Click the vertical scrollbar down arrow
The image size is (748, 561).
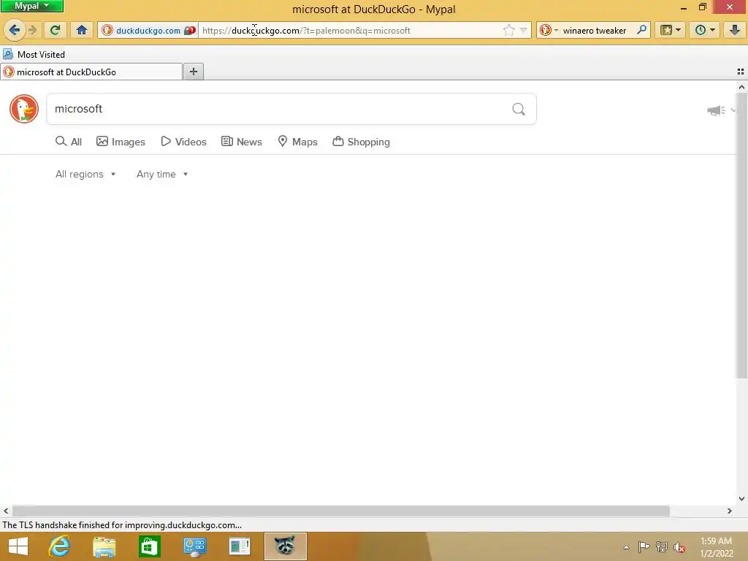pos(741,499)
